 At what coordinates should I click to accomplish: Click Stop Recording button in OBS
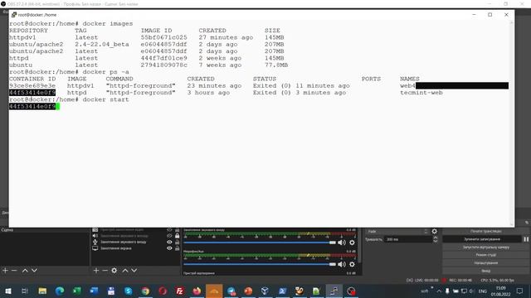coord(482,239)
